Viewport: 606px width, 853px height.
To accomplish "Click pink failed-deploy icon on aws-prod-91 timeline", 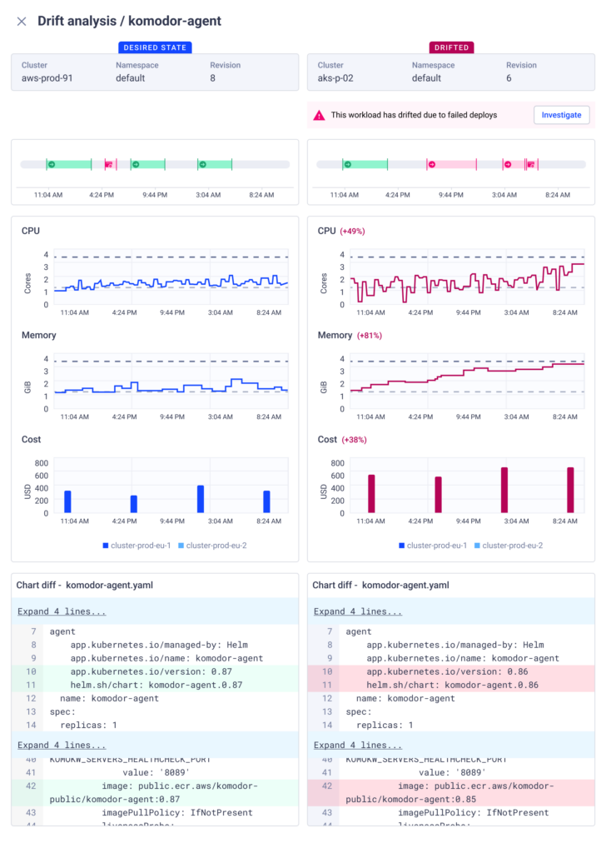I will [x=109, y=164].
